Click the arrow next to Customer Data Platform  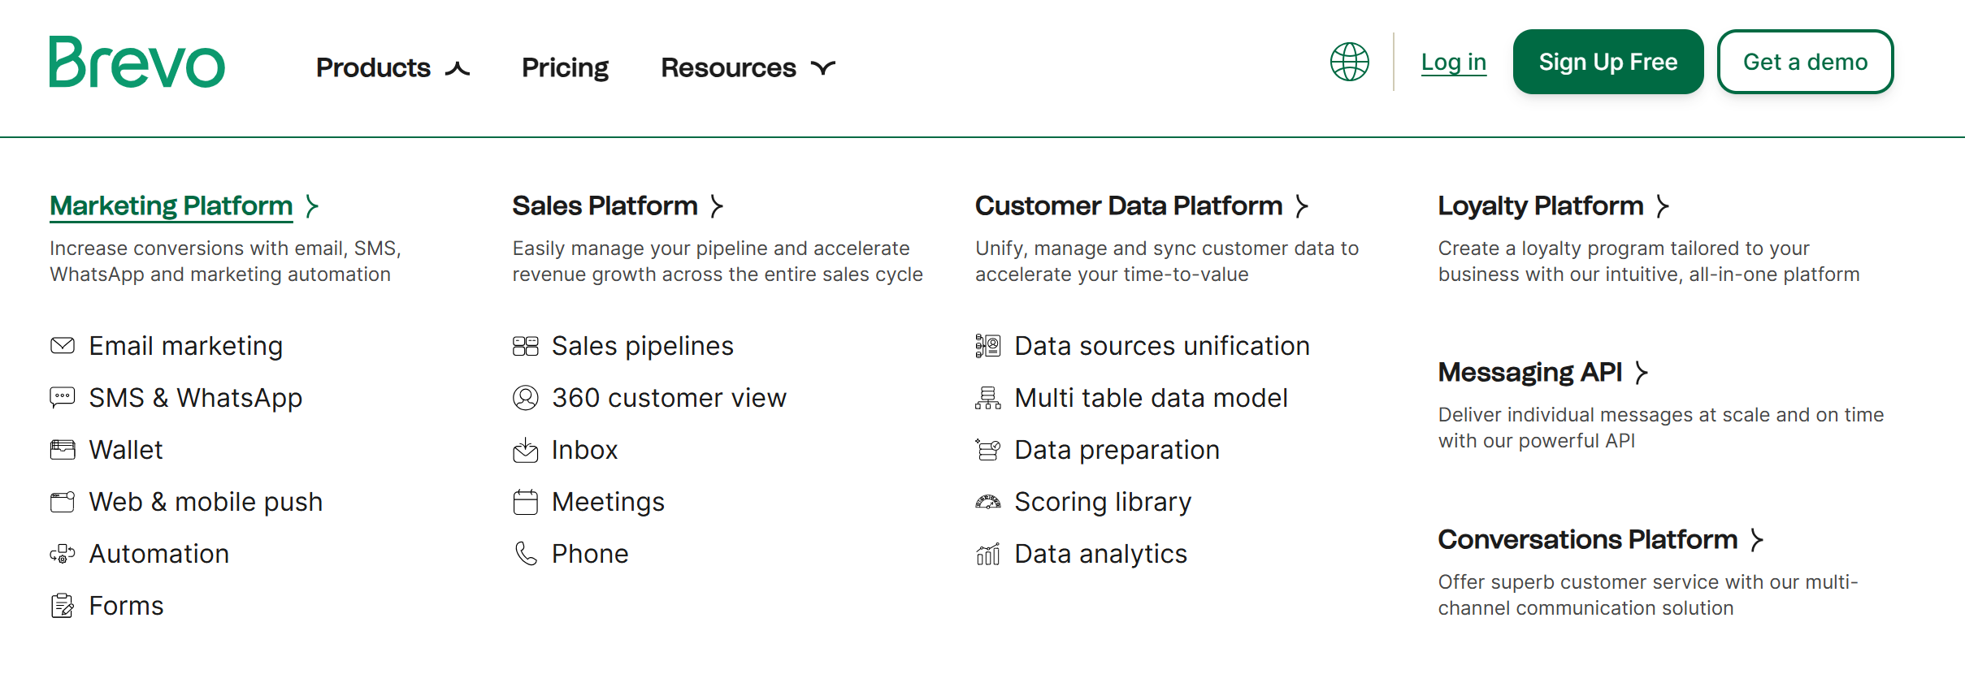(1302, 206)
